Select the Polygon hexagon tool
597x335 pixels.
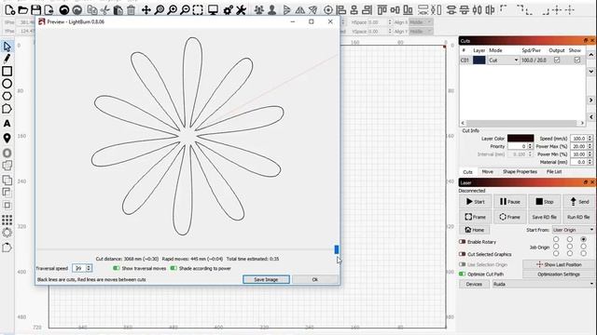coord(7,96)
